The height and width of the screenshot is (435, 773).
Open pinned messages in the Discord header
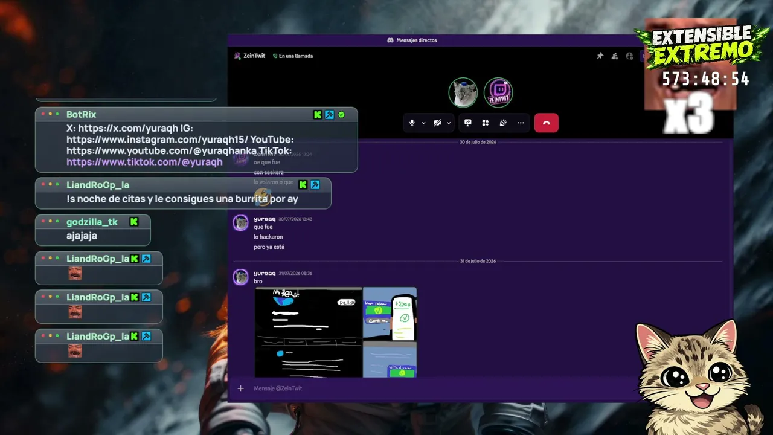600,56
